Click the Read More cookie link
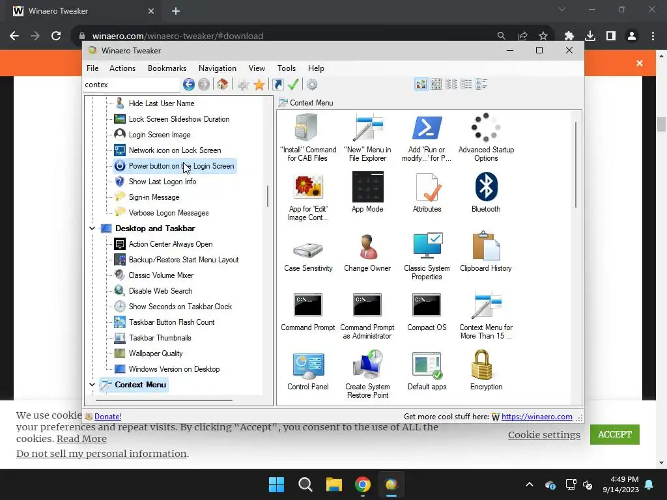The height and width of the screenshot is (500, 667). 81,439
